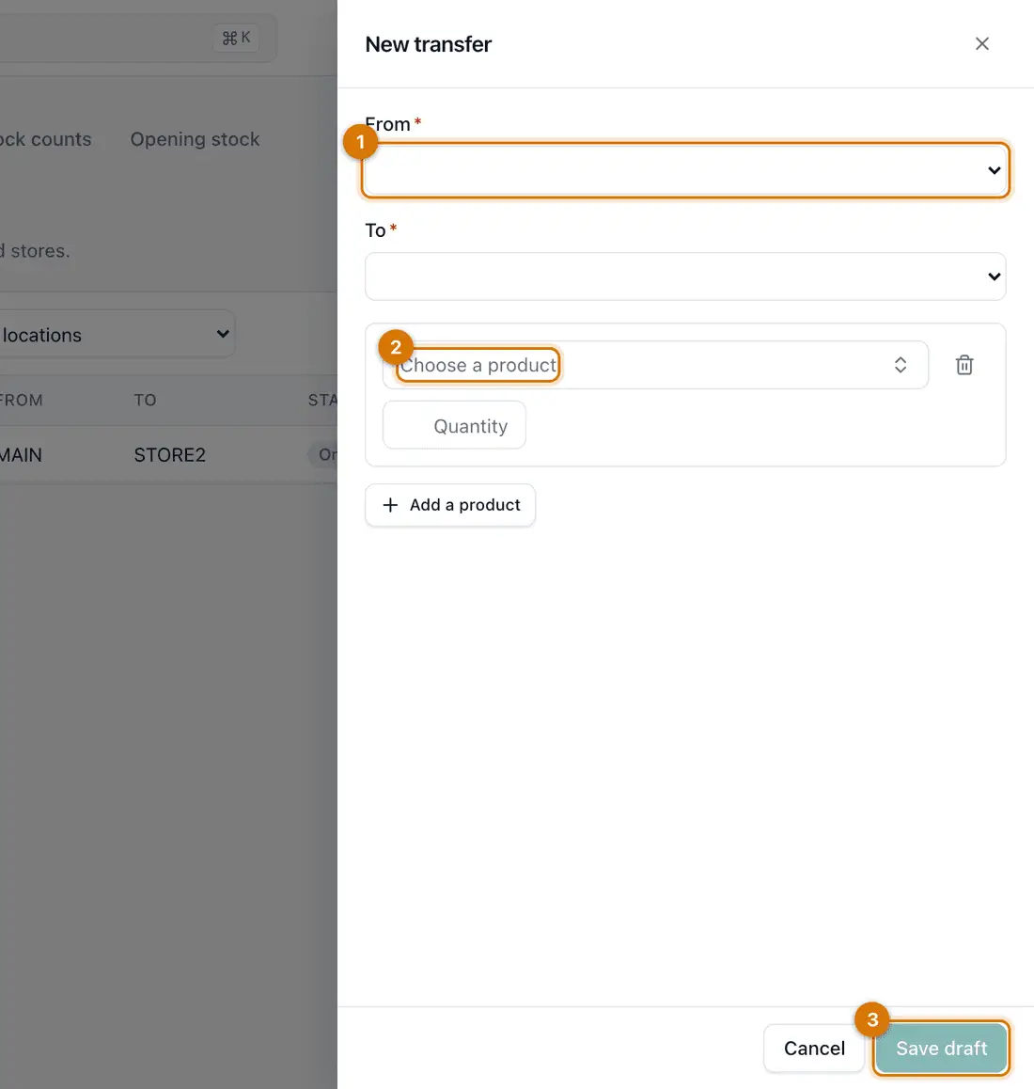Click the ⌘K search shortcut badge
The image size is (1034, 1089).
click(x=236, y=38)
